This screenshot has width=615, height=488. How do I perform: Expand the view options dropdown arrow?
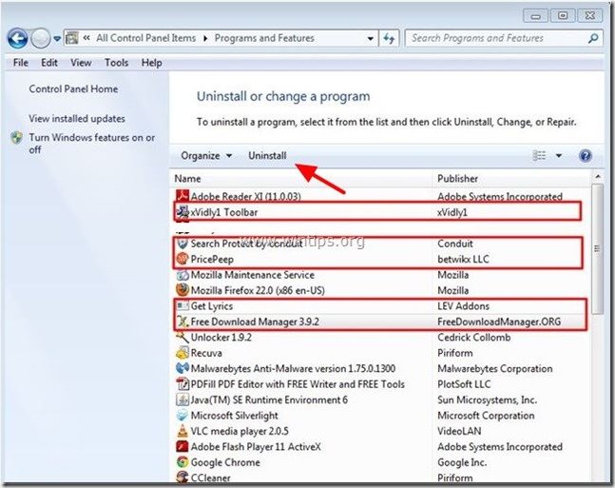coord(559,156)
